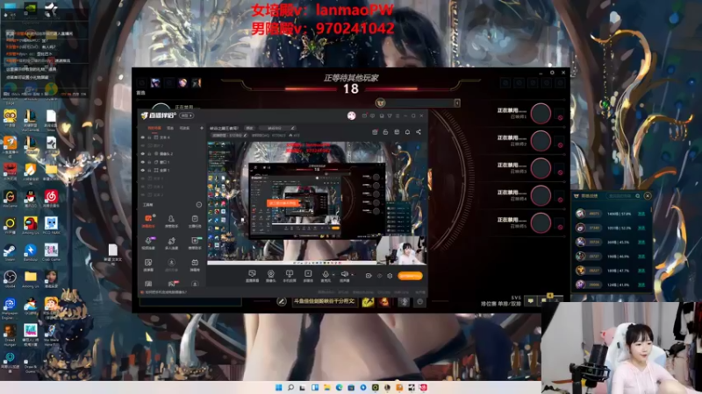702x394 pixels.
Task: Open the middle tool in the second toolbox row
Action: pyautogui.click(x=171, y=243)
